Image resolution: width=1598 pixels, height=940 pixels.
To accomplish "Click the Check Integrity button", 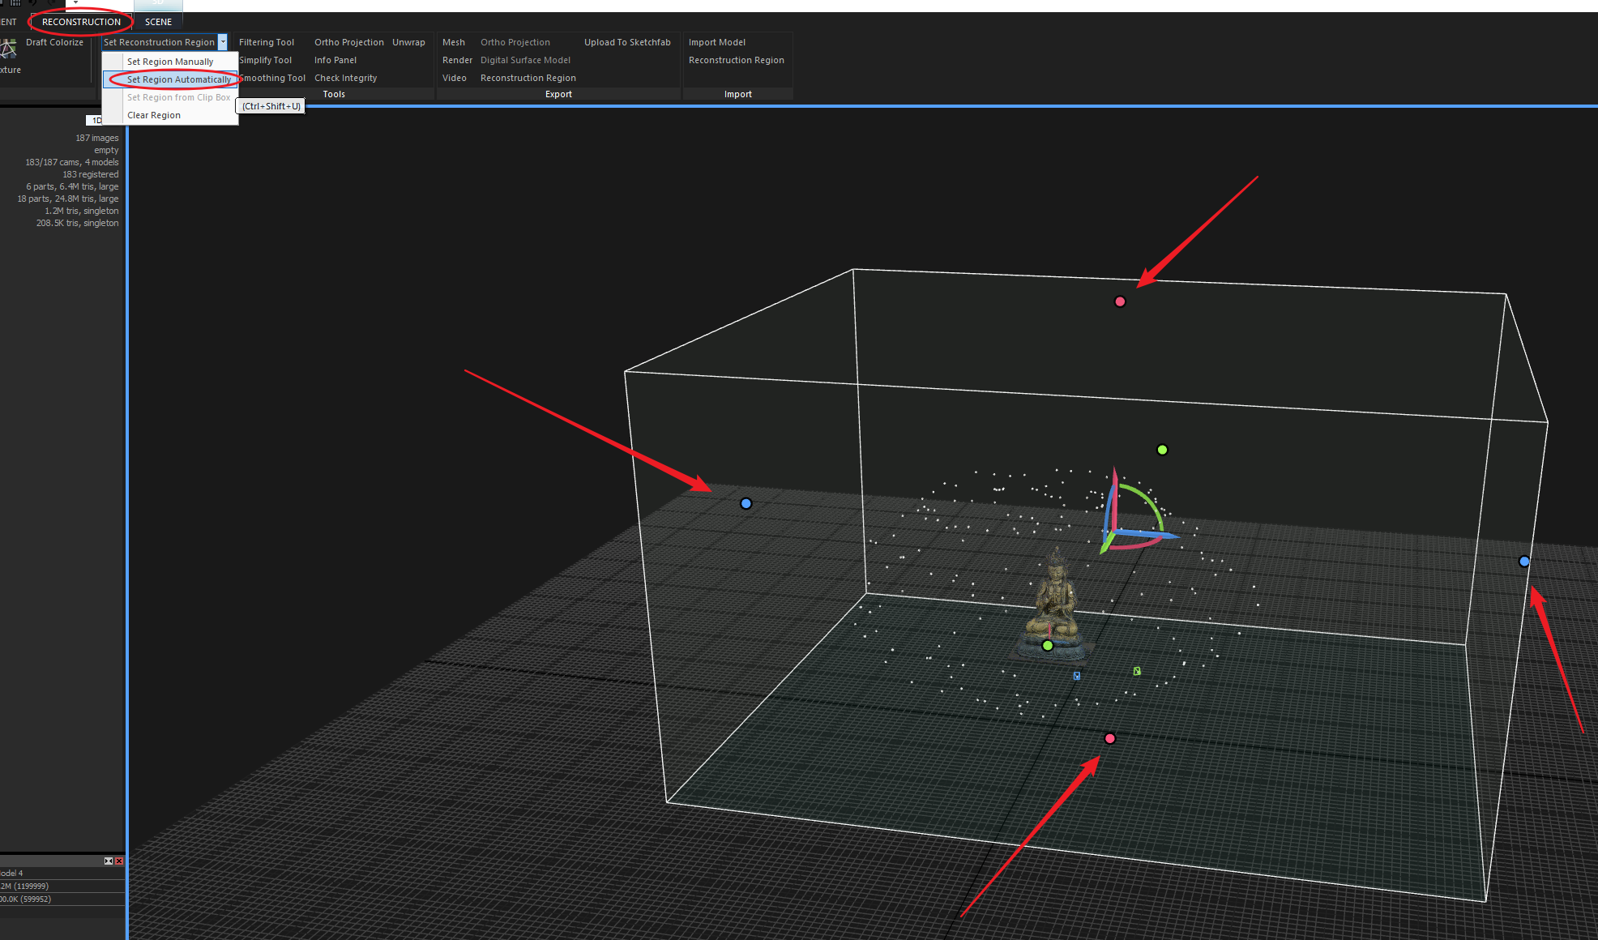I will [x=345, y=78].
